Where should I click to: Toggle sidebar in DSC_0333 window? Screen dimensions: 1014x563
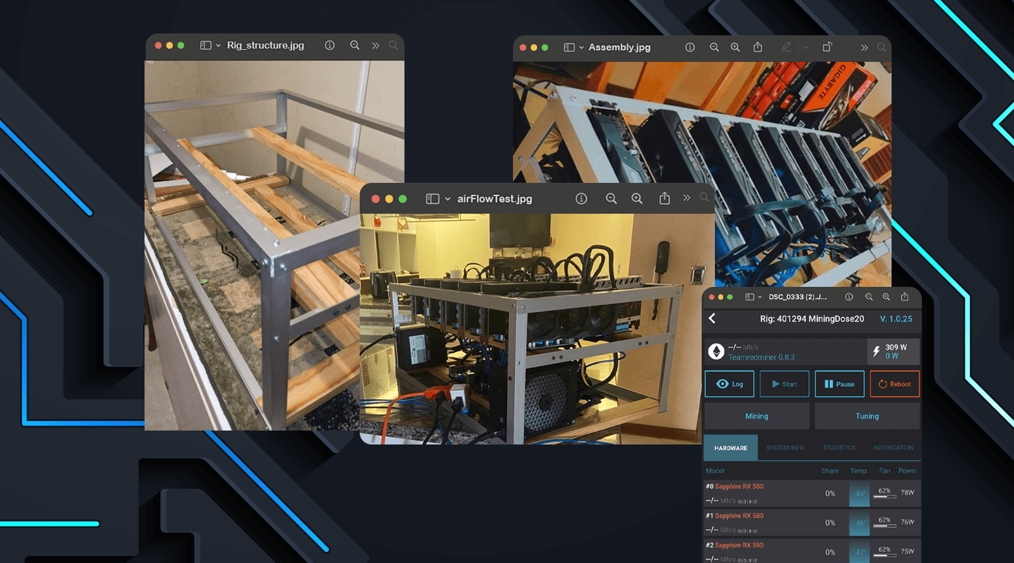750,297
